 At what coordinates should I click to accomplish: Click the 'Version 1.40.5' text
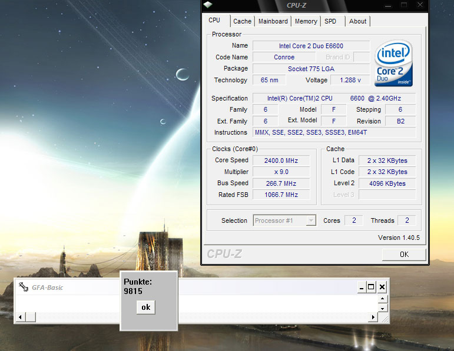pos(399,238)
